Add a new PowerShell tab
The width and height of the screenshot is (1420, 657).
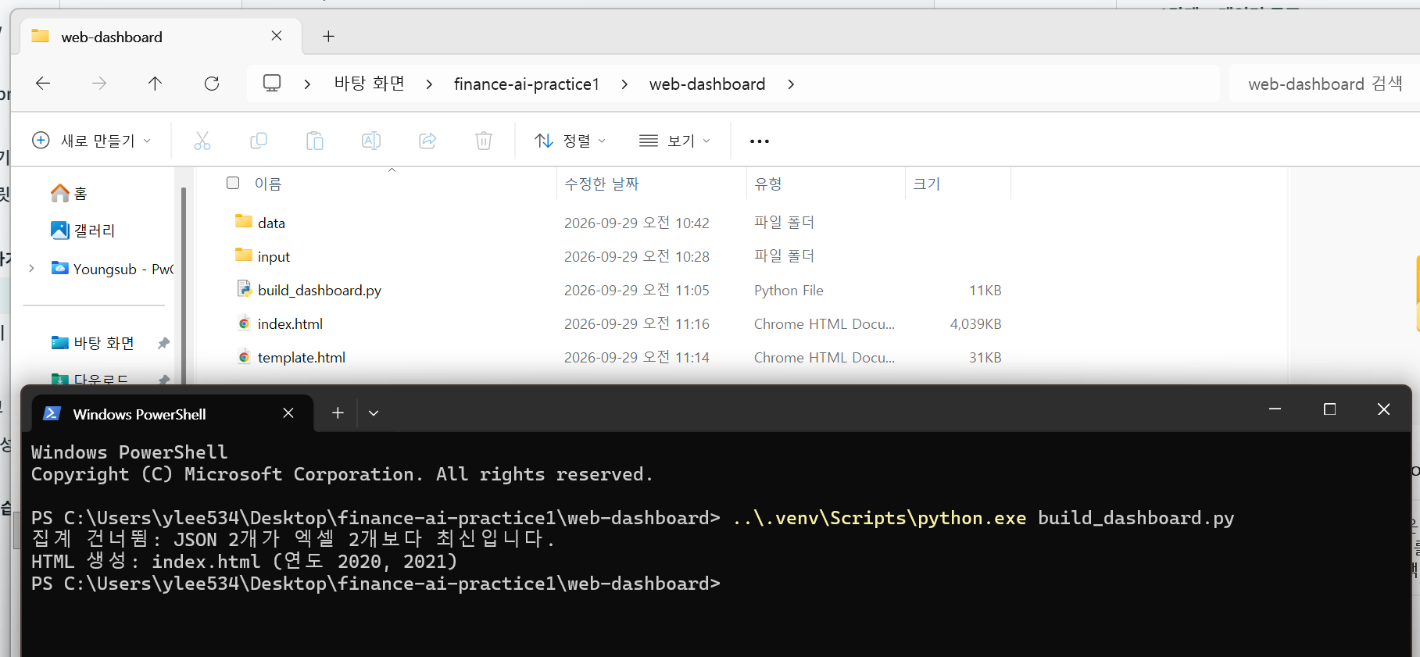click(338, 413)
